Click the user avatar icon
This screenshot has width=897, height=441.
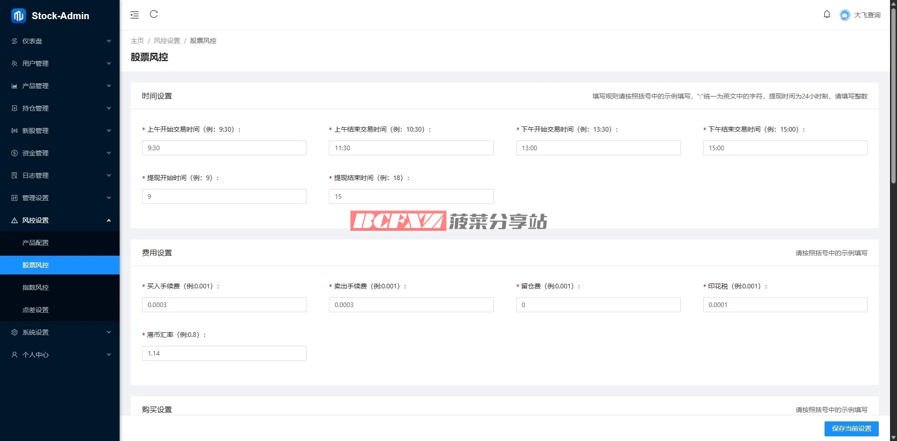coord(845,15)
